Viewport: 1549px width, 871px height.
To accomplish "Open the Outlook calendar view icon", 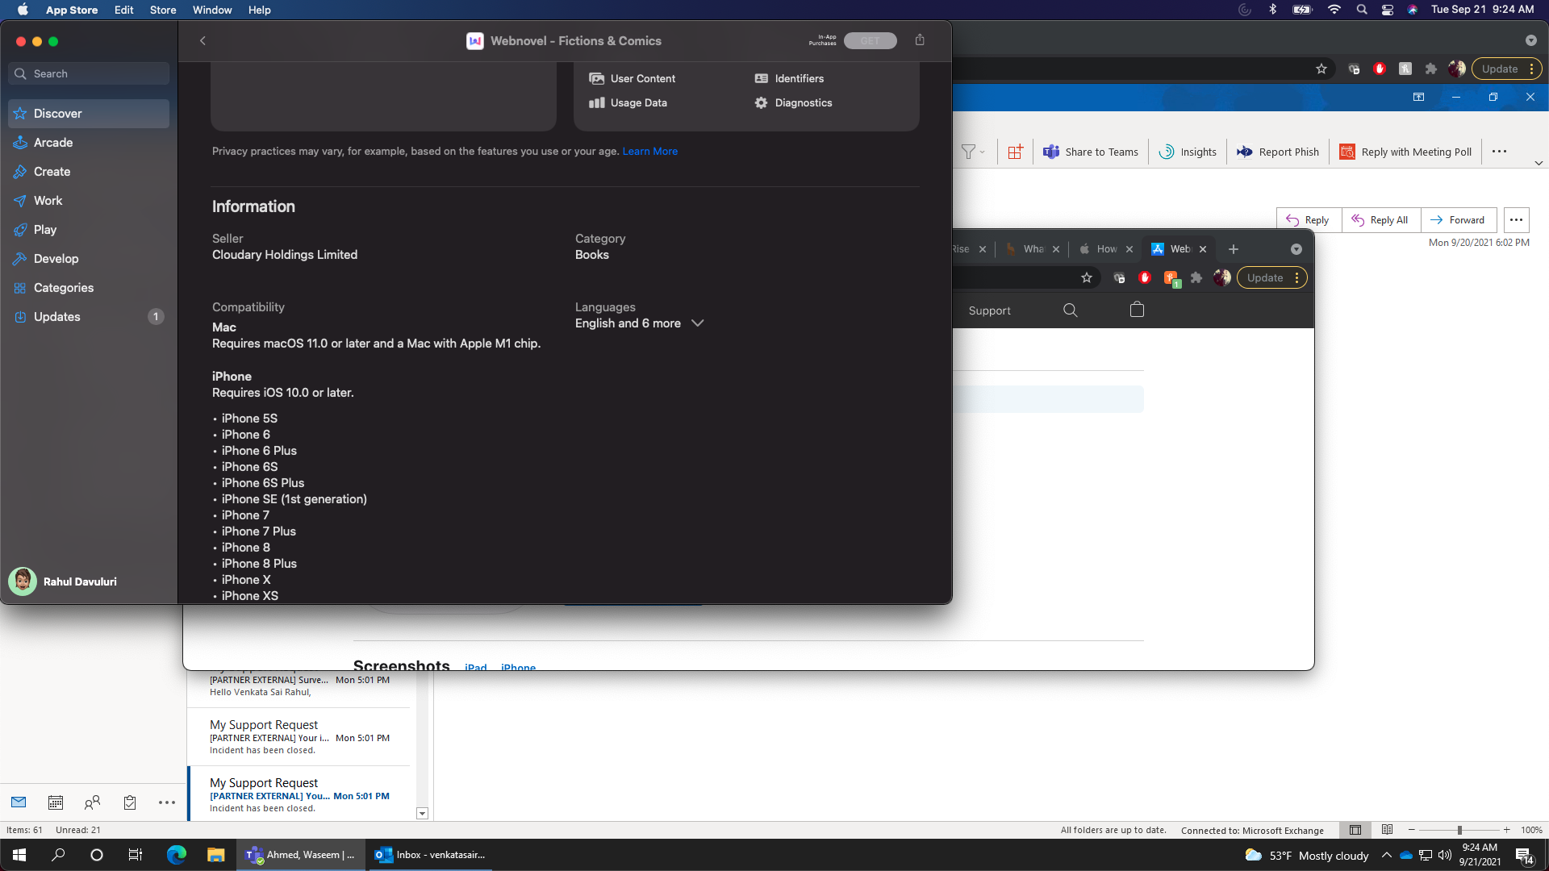I will (x=56, y=802).
